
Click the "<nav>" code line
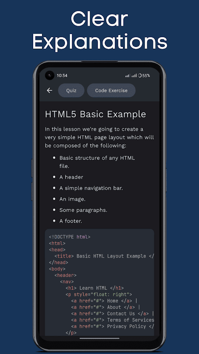(x=67, y=282)
